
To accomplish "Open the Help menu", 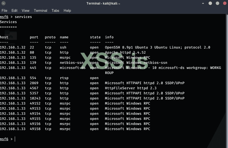I will point(67,10).
